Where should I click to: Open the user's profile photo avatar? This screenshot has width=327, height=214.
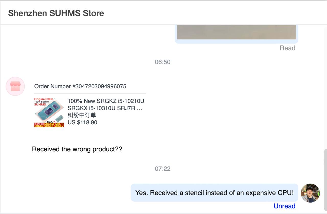[x=310, y=193]
